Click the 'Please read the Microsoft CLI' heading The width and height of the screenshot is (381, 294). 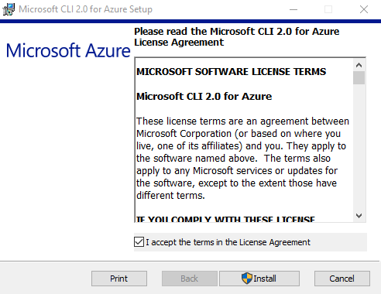(237, 36)
